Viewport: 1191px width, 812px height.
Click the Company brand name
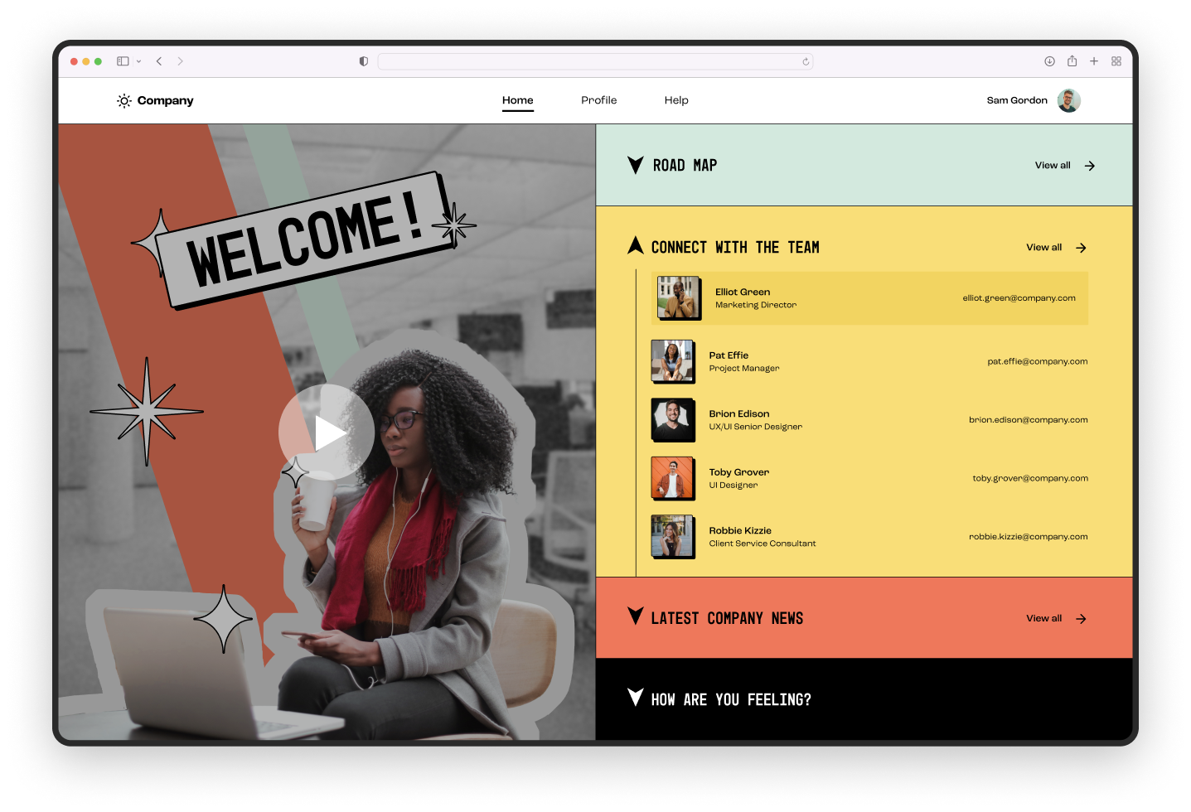click(166, 101)
